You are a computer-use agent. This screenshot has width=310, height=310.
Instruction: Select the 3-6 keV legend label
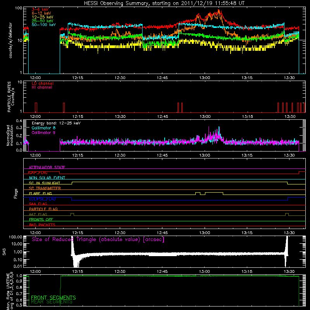click(x=40, y=9)
